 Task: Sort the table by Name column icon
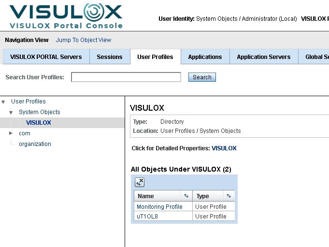(186, 196)
